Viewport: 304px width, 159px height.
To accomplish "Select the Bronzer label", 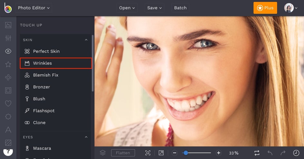I will (42, 87).
